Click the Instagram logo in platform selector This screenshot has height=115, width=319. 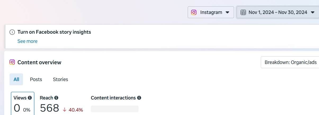pos(194,12)
